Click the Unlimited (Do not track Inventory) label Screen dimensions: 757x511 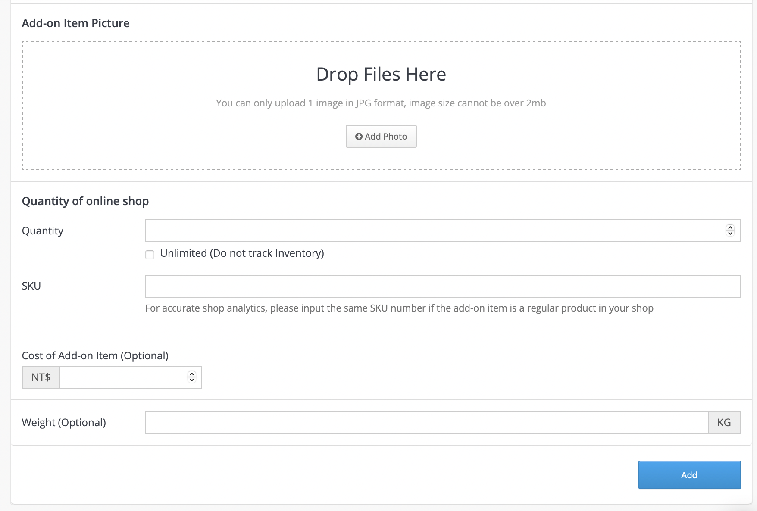(x=242, y=253)
